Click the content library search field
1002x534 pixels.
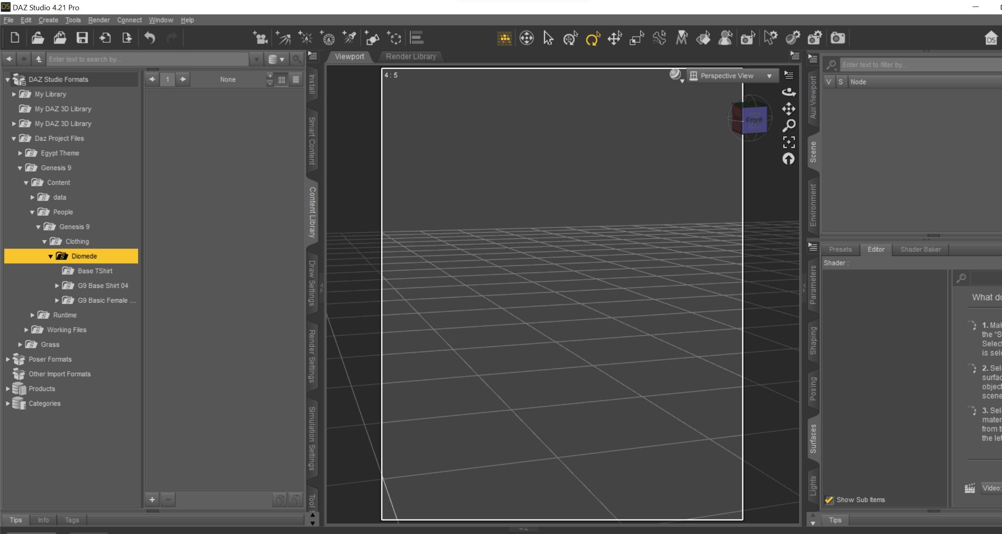(x=147, y=59)
